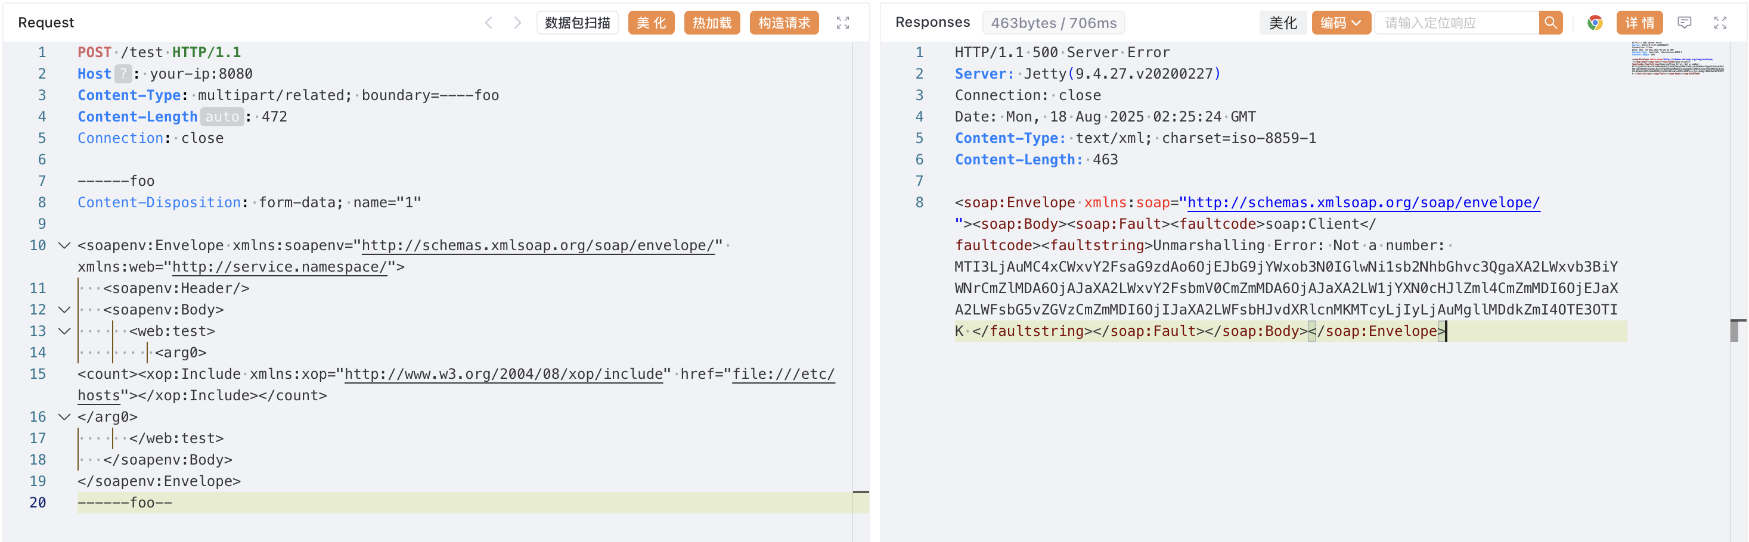Expand the Responses panel to fullscreen
1749x542 pixels.
(1720, 23)
